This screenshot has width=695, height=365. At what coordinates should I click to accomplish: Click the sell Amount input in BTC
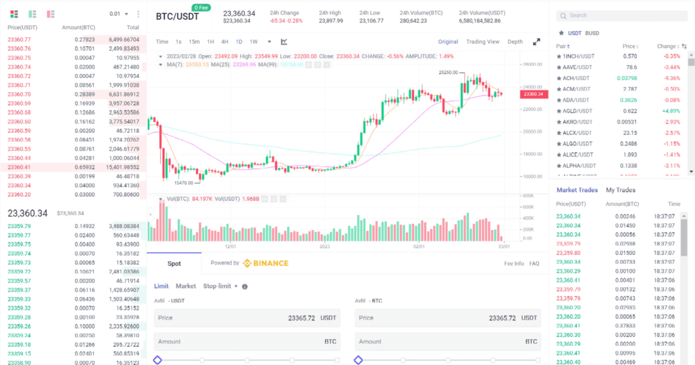(x=448, y=341)
